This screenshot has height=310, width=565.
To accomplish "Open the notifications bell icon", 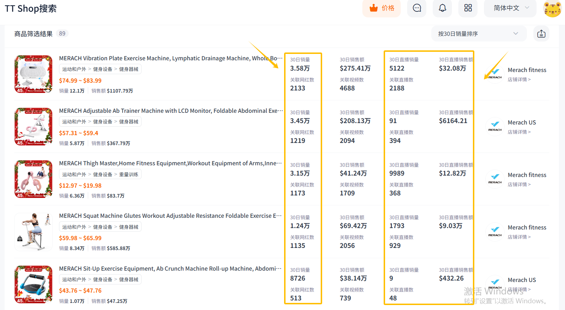I will pyautogui.click(x=442, y=8).
